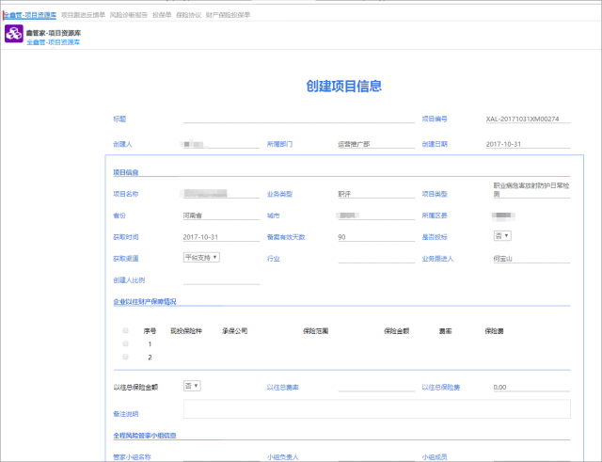
Task: Click the 以往总保险费 field showing 0.00
Action: point(531,387)
